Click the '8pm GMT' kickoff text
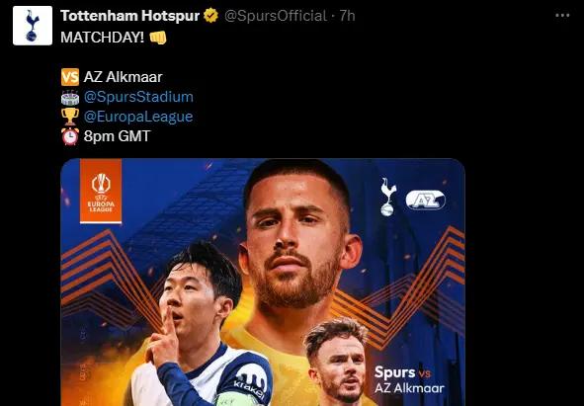 pyautogui.click(x=117, y=136)
